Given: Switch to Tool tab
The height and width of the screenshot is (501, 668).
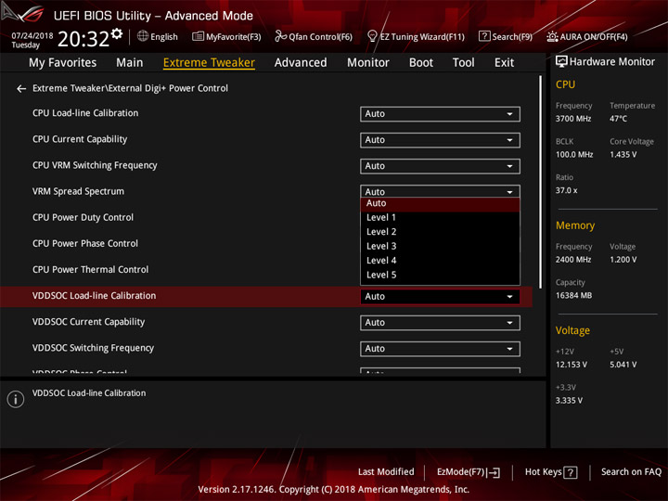Looking at the screenshot, I should point(463,63).
